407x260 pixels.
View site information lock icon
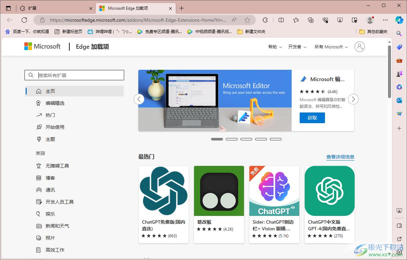[x=42, y=20]
